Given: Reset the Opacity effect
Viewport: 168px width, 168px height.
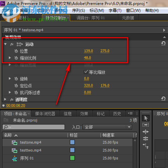Looking at the screenshot, I should click(163, 98).
